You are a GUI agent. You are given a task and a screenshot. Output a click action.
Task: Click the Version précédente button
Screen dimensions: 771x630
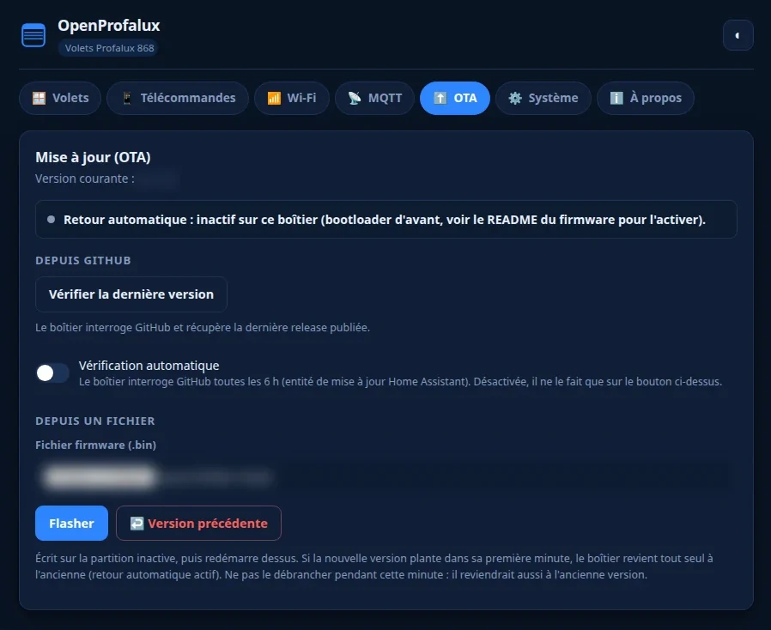pyautogui.click(x=198, y=523)
